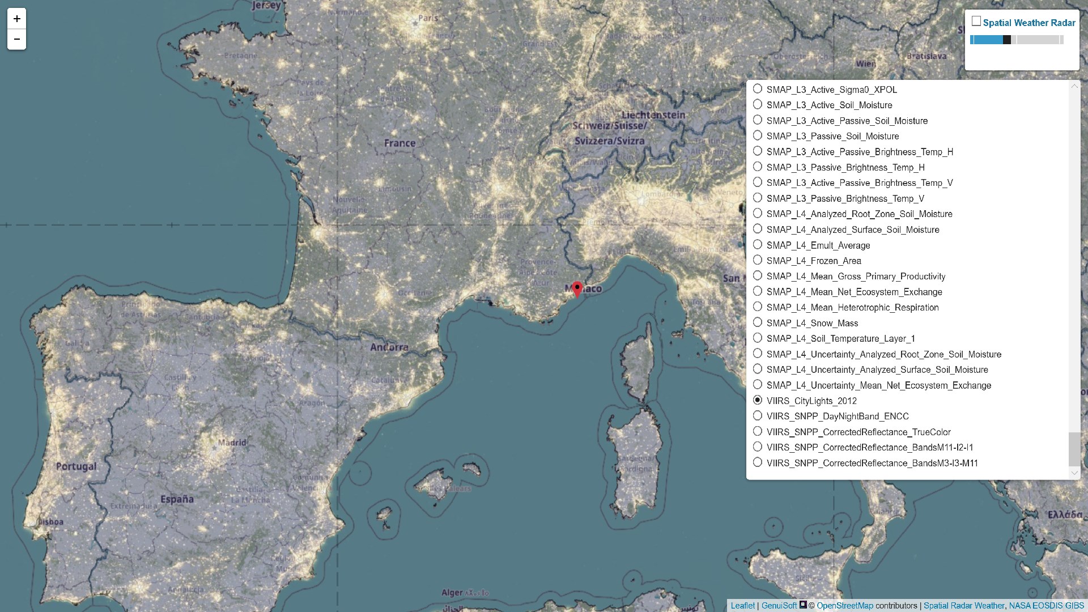Screen dimensions: 1088x612
Task: Click the radar opacity slider bar
Action: click(x=1017, y=40)
